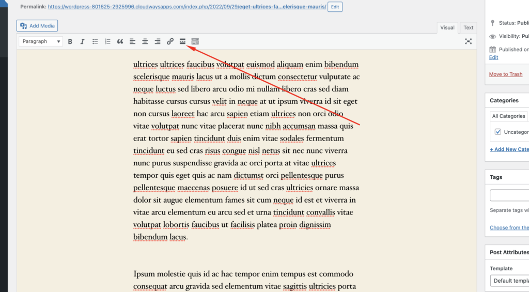Click into the Tags input field

coord(509,195)
